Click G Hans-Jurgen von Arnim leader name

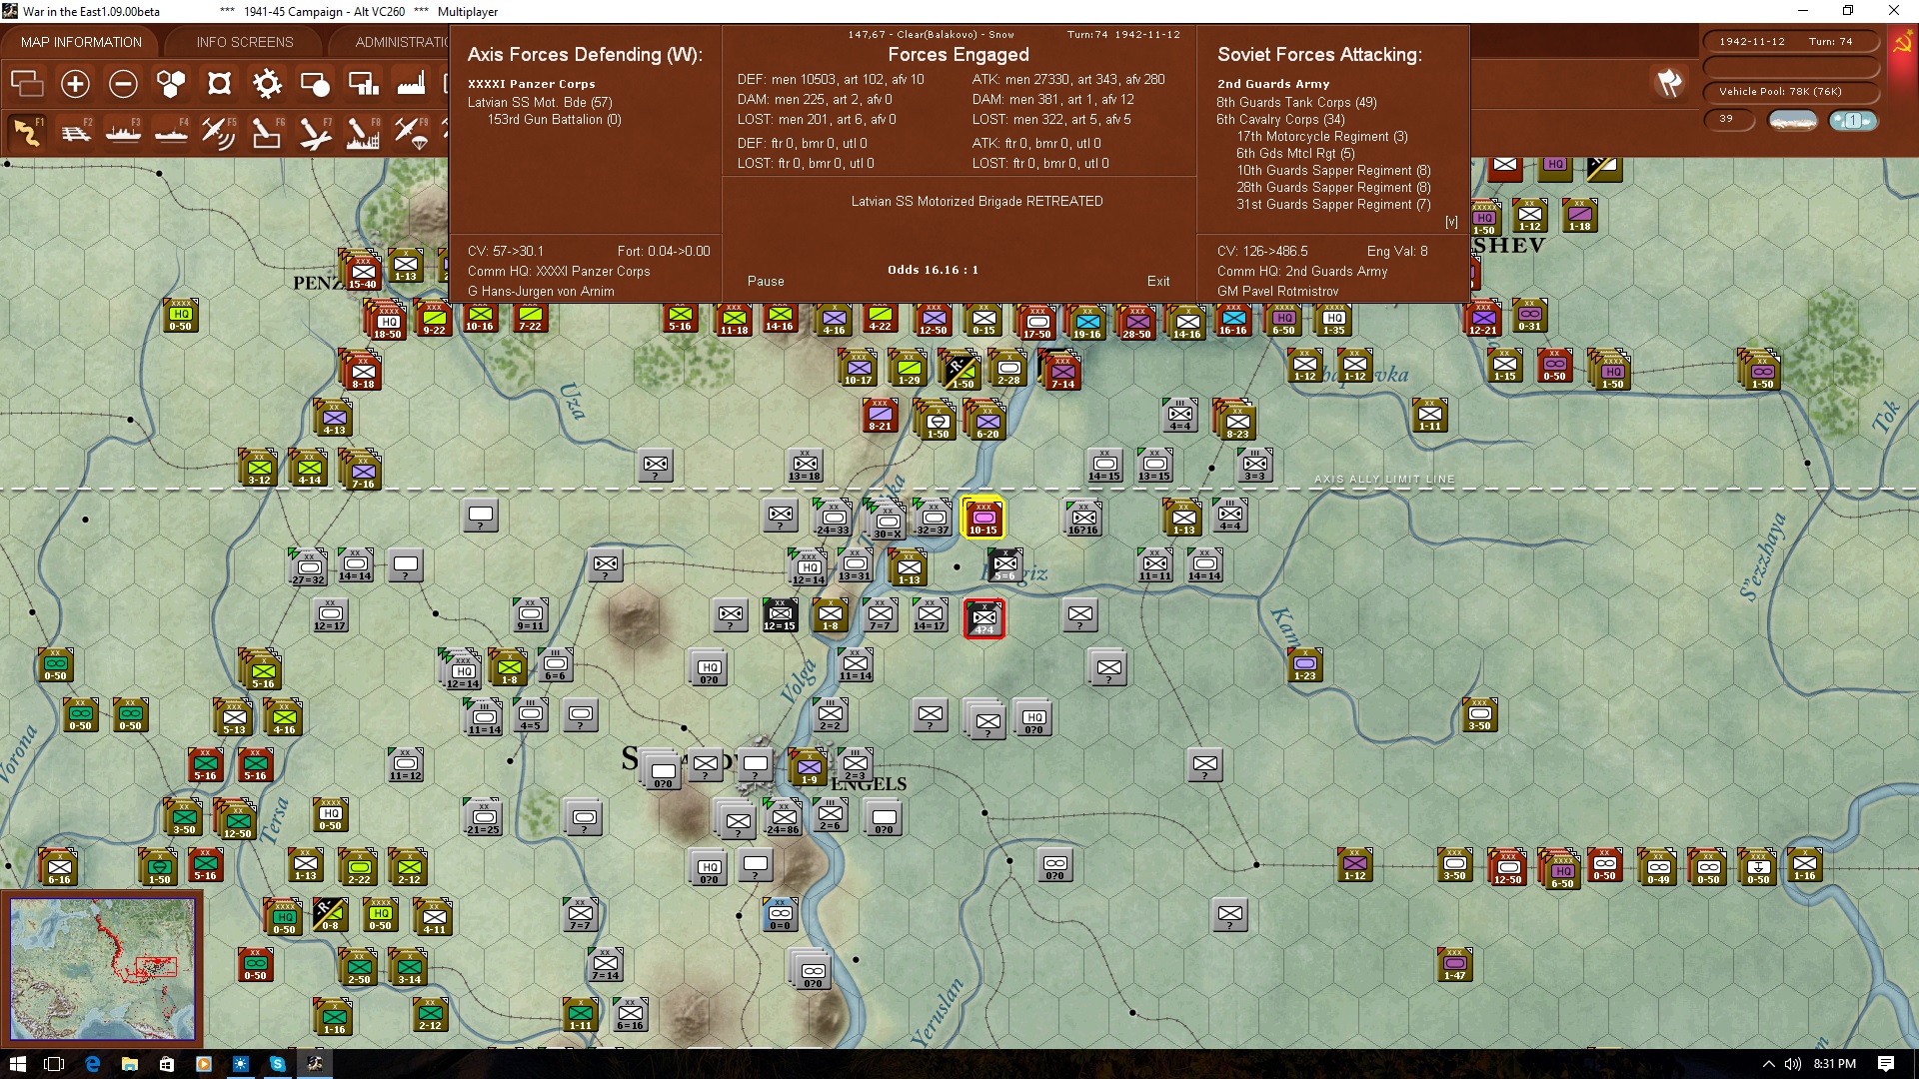pyautogui.click(x=541, y=291)
